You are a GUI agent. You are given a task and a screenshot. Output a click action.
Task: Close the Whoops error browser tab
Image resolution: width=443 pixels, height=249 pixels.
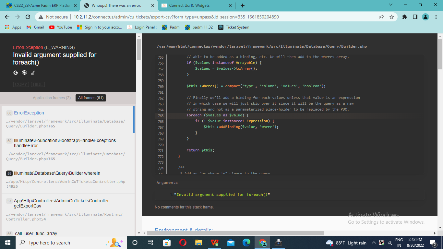[152, 6]
